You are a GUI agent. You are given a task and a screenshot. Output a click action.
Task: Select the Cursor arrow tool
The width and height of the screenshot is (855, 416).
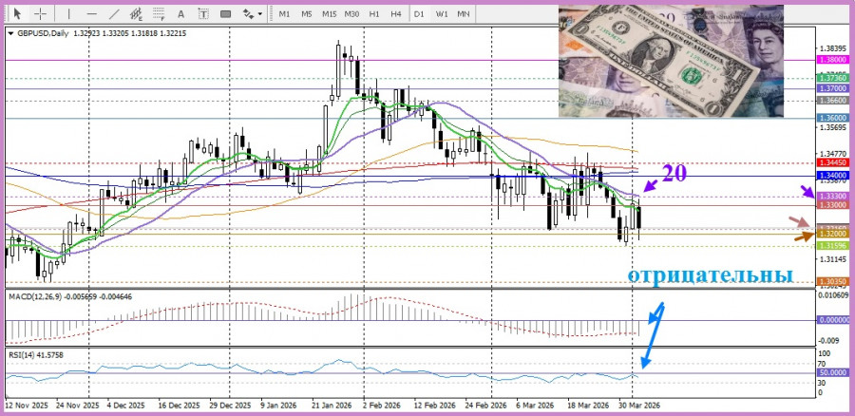[18, 13]
